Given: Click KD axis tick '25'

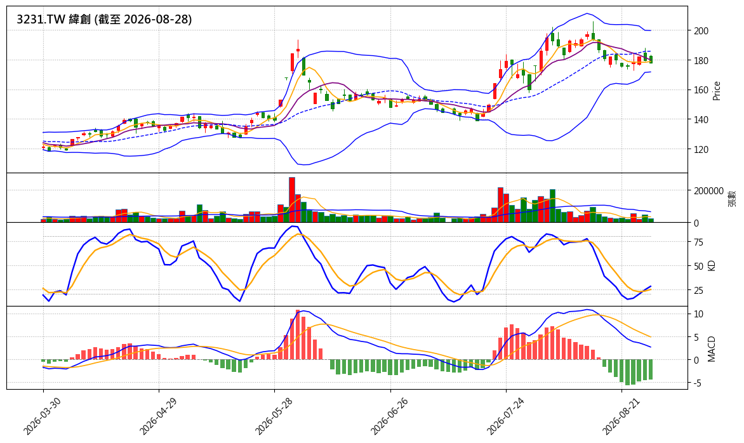Looking at the screenshot, I should tap(698, 290).
